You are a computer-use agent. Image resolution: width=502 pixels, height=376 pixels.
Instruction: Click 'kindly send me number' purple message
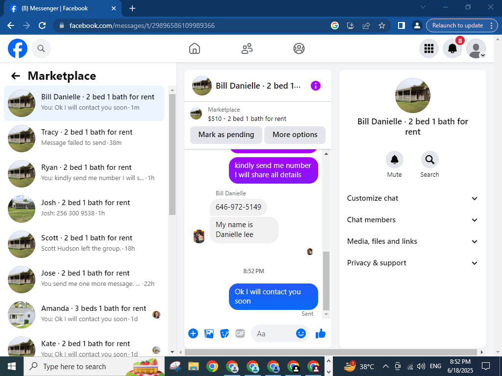click(274, 170)
